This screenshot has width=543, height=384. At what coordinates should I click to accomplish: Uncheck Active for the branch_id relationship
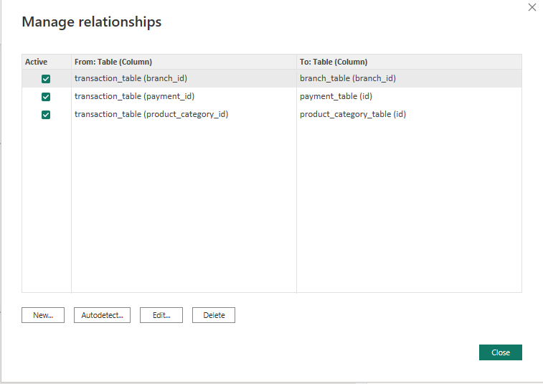coord(46,78)
